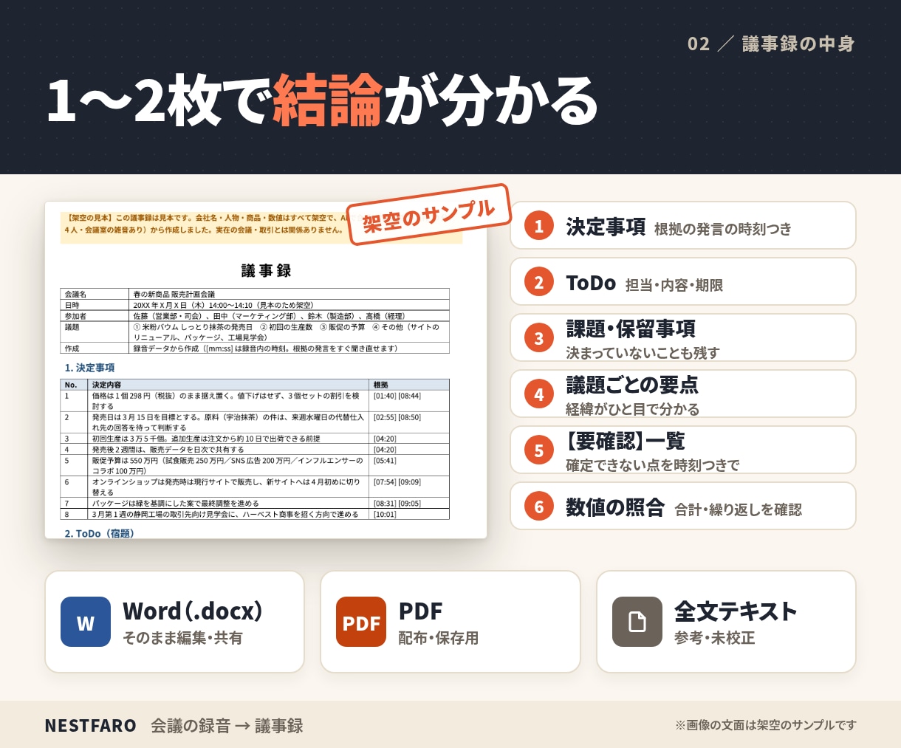Click the ※画像の文面は架空のサンプルです footnote
Viewport: 901px width, 748px height.
pyautogui.click(x=766, y=725)
